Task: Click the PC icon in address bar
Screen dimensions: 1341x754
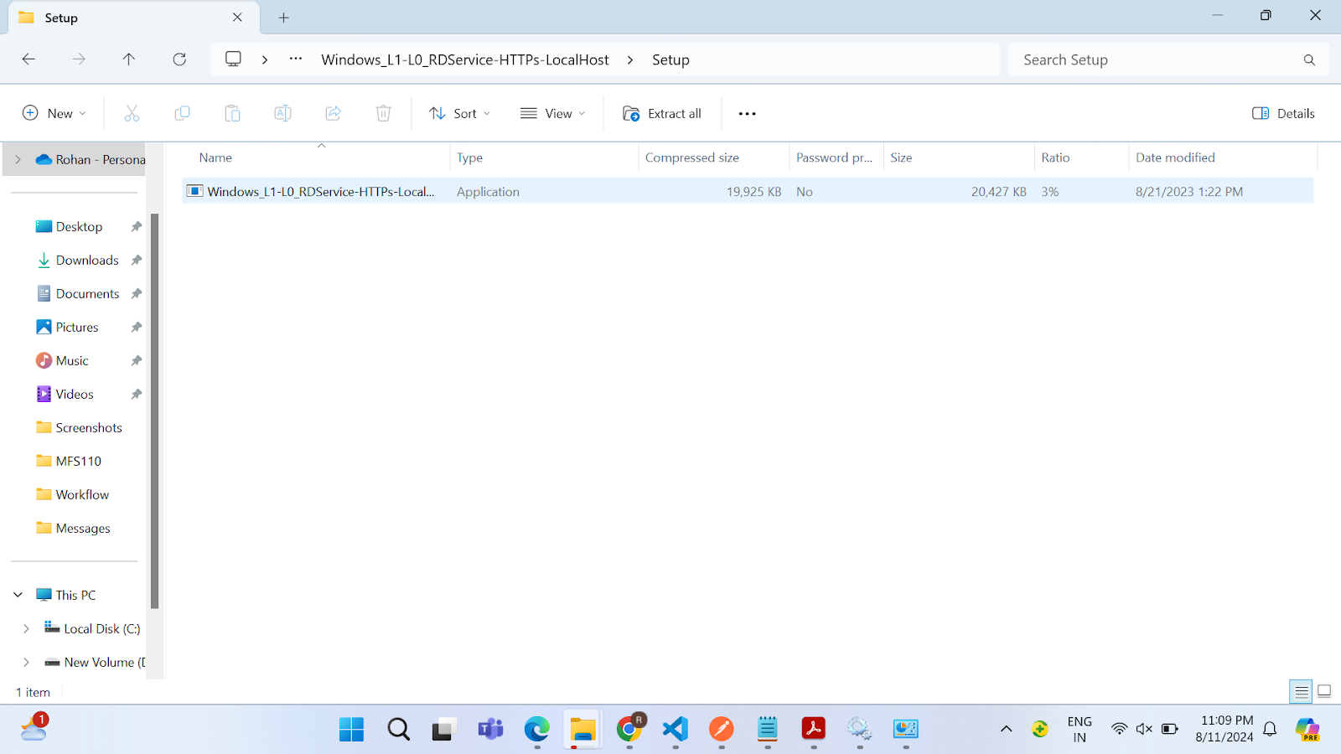Action: click(x=233, y=59)
